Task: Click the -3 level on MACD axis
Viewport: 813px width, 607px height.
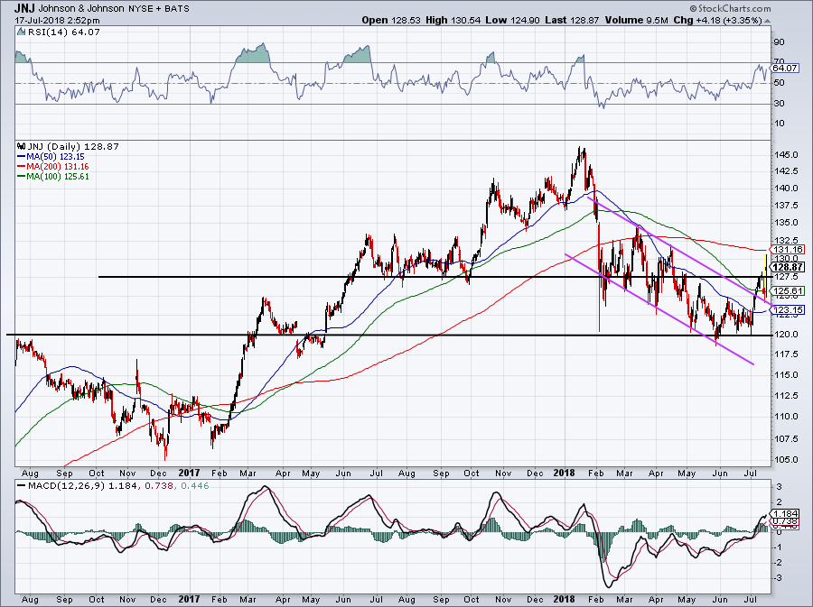Action: point(778,578)
